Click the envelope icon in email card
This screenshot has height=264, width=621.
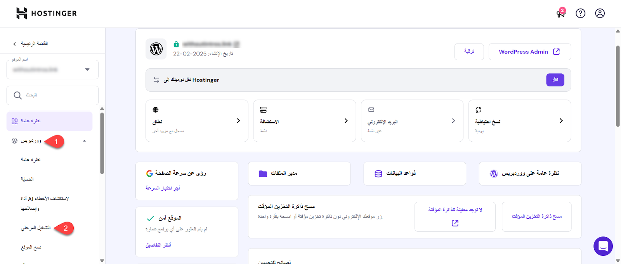pos(371,110)
